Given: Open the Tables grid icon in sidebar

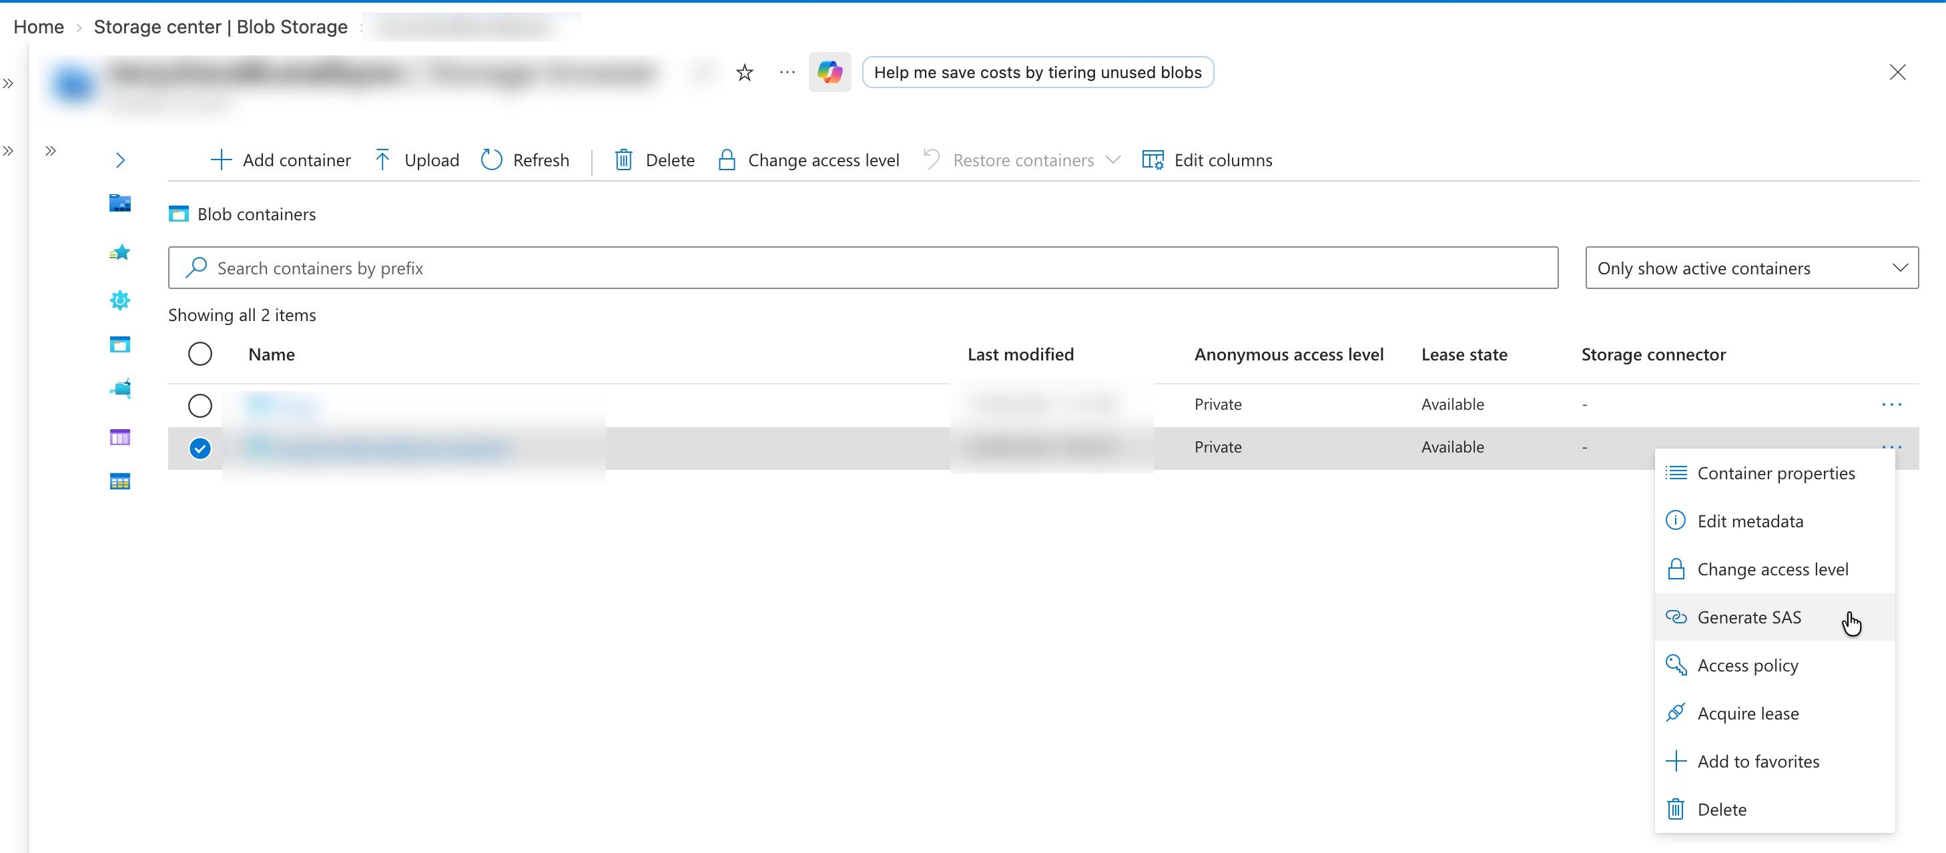Looking at the screenshot, I should point(120,481).
